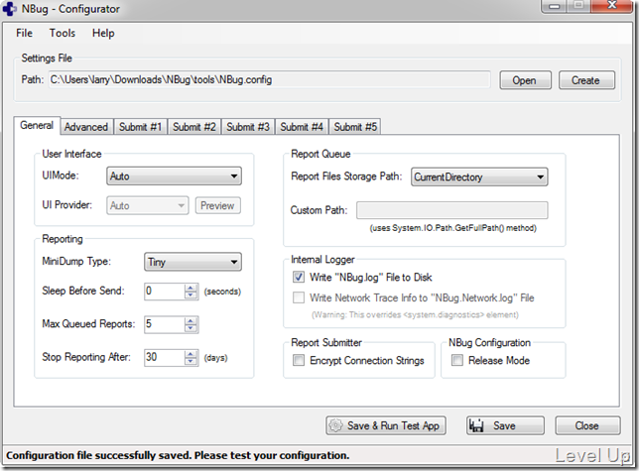Click the GetFullPath() method note text

click(452, 228)
